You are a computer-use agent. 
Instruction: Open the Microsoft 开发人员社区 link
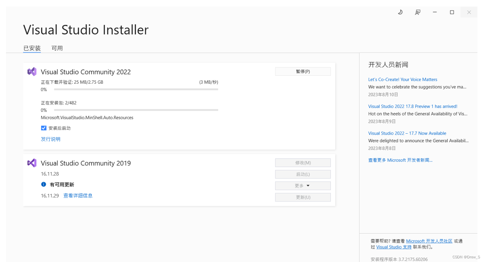point(429,241)
